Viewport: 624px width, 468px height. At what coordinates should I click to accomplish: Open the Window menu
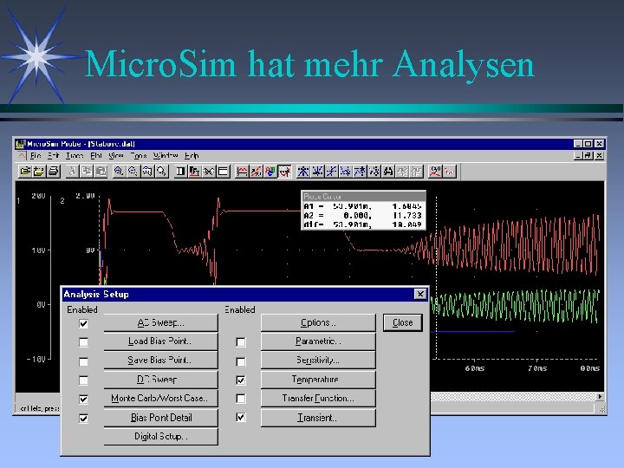pyautogui.click(x=166, y=156)
